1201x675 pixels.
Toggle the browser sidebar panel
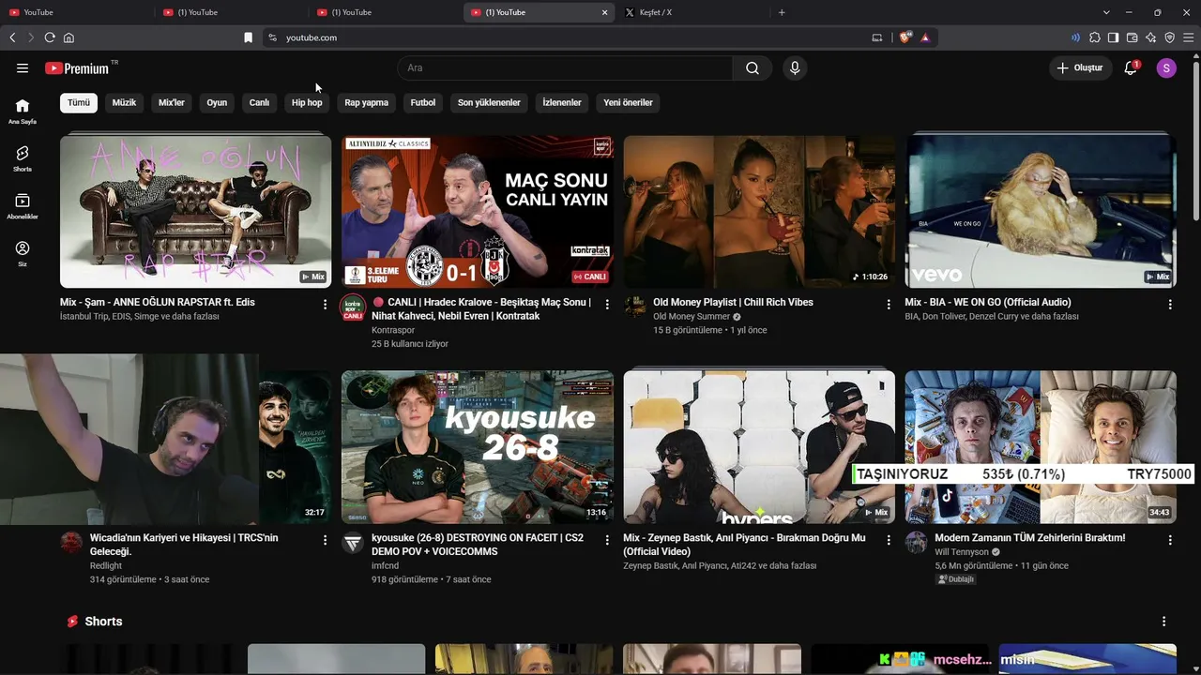[x=1114, y=37]
